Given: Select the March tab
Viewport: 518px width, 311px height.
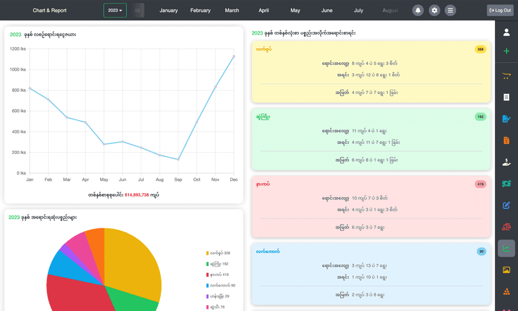Looking at the screenshot, I should [232, 10].
